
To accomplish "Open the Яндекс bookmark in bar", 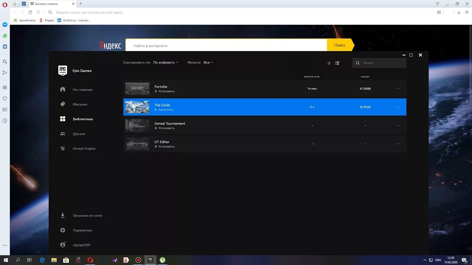I will point(47,20).
